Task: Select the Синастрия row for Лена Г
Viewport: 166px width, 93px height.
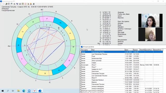Action: pyautogui.click(x=122, y=65)
